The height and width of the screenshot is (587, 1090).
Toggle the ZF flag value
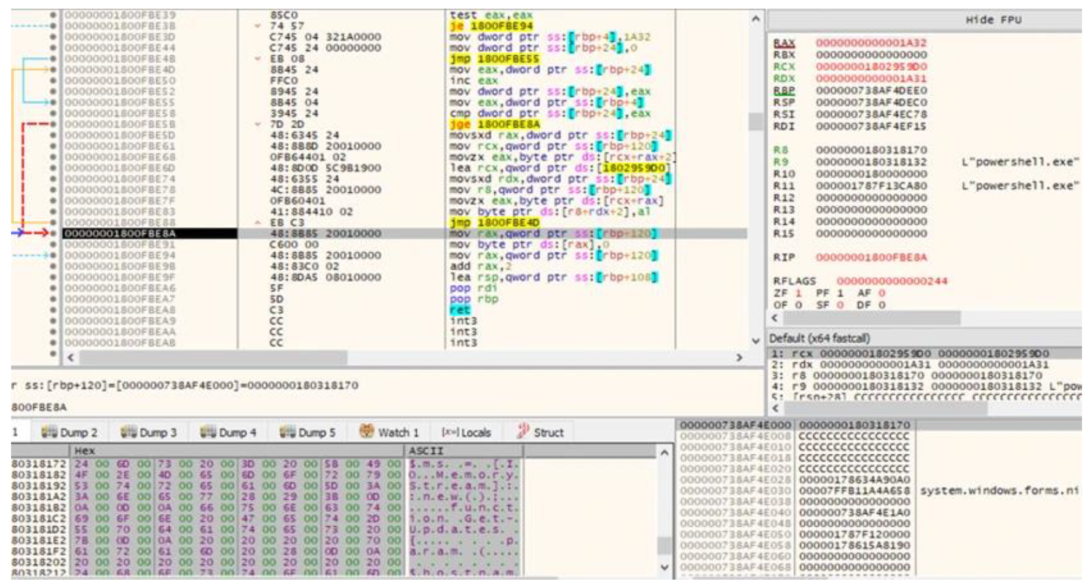(x=799, y=293)
